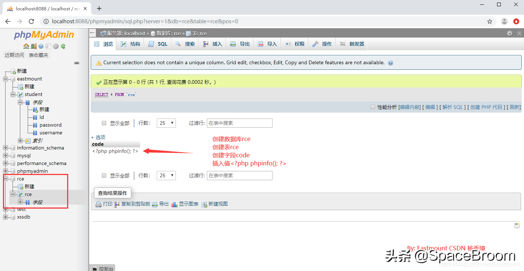Check the 显示全部 checkbox above results

coord(104,123)
